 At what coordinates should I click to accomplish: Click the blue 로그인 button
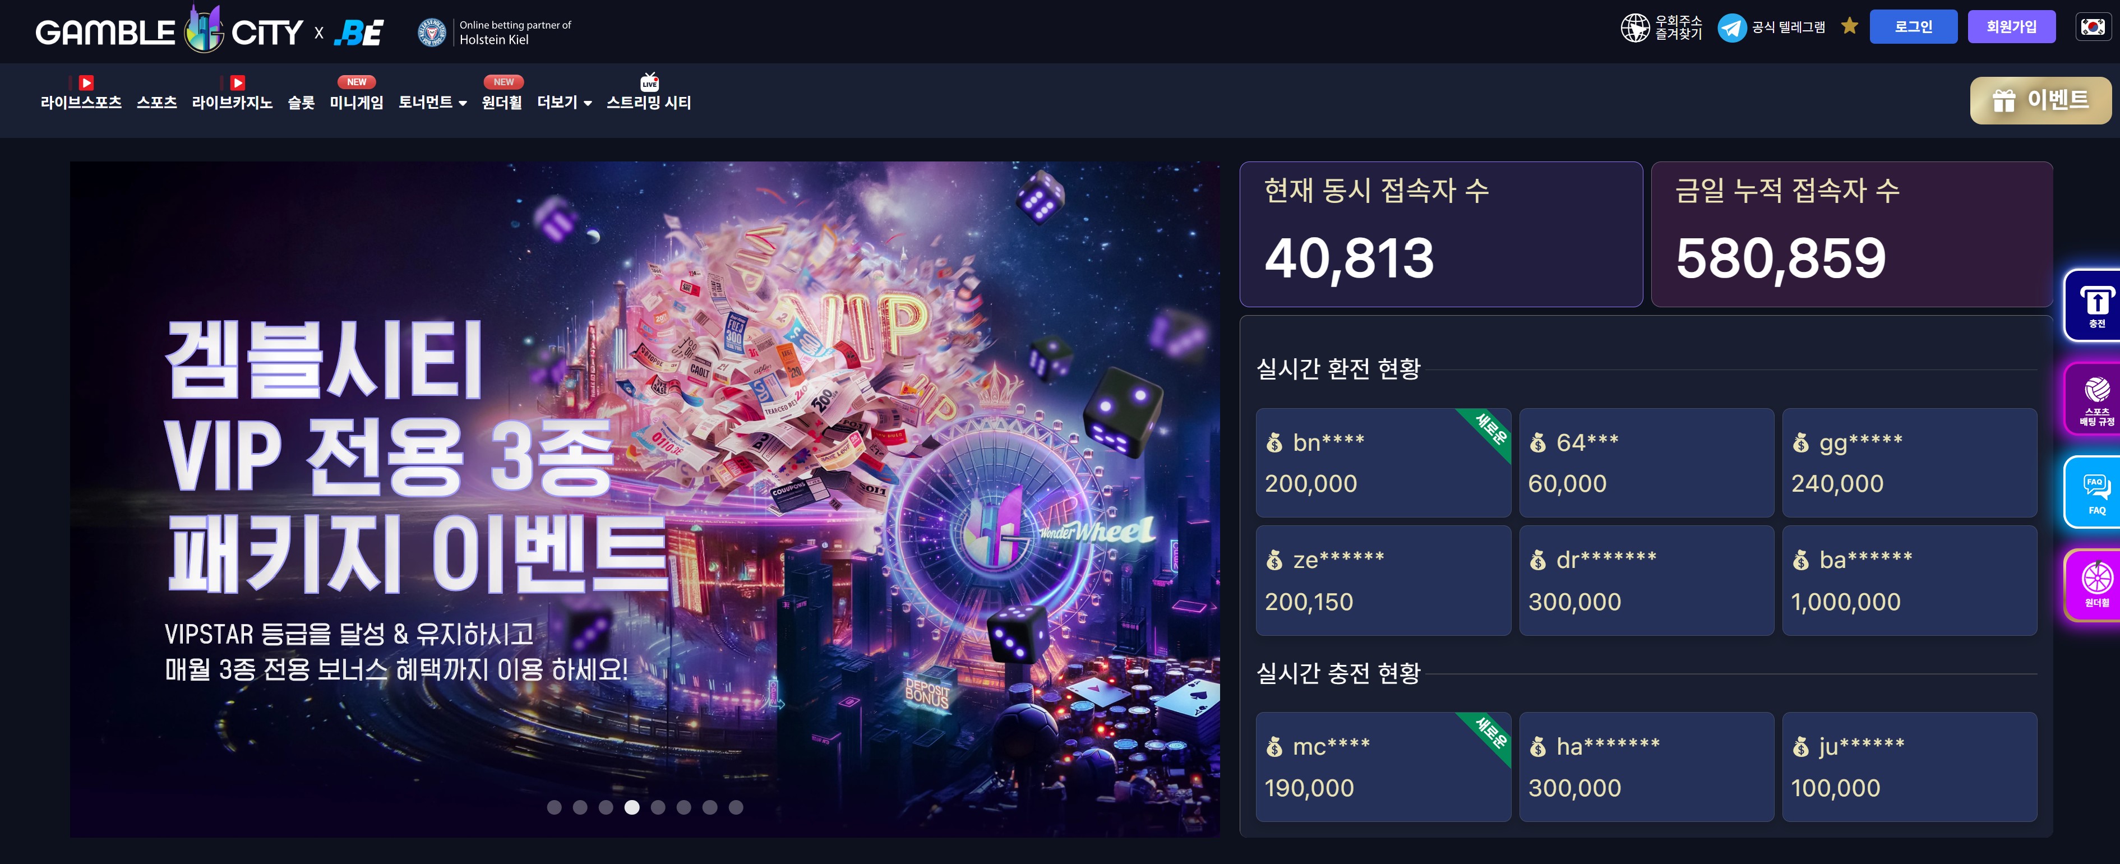[1913, 27]
